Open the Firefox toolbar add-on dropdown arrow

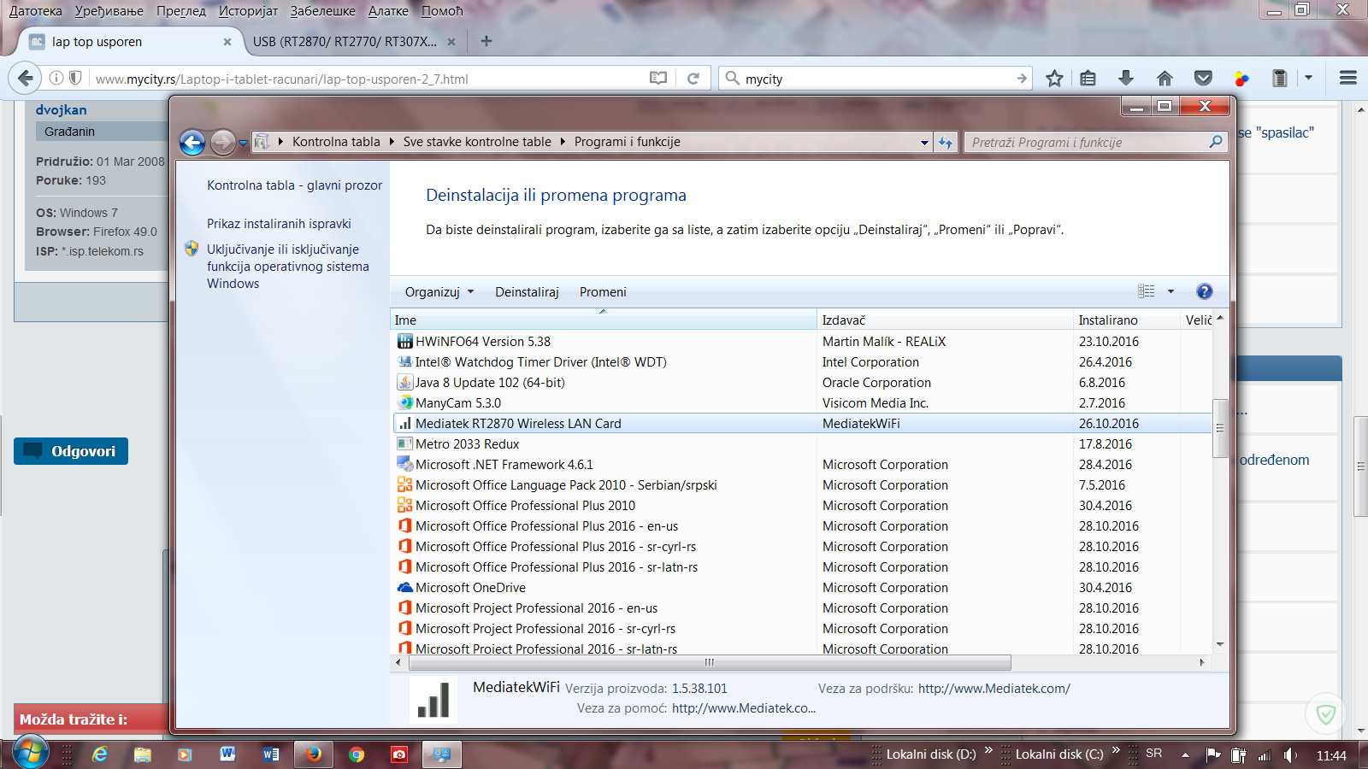[x=1308, y=78]
